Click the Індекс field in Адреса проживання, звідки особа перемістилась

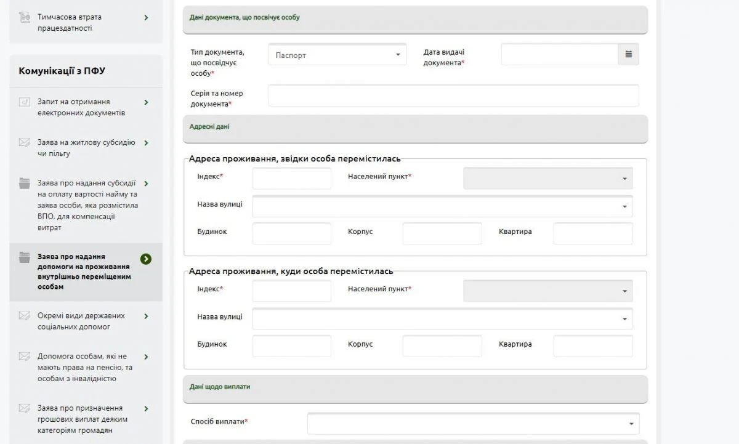coord(291,178)
